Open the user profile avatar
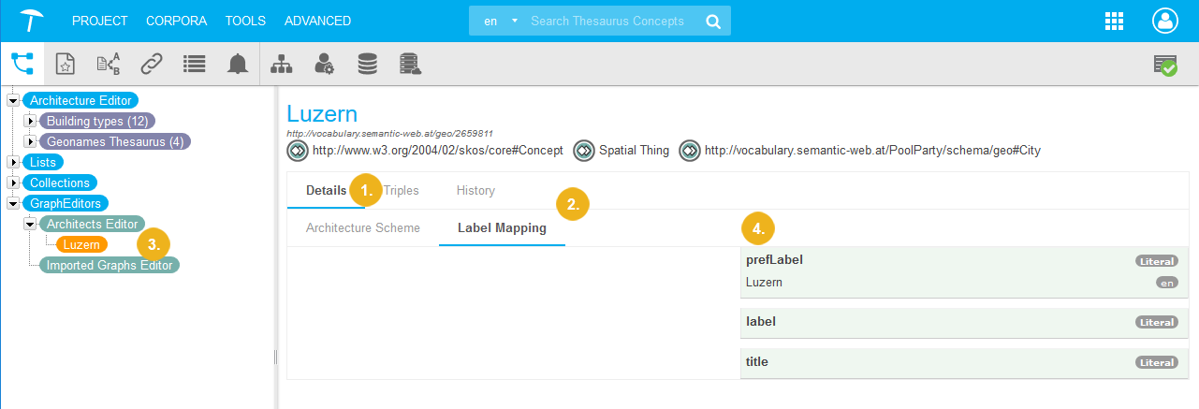The width and height of the screenshot is (1199, 409). (x=1164, y=22)
